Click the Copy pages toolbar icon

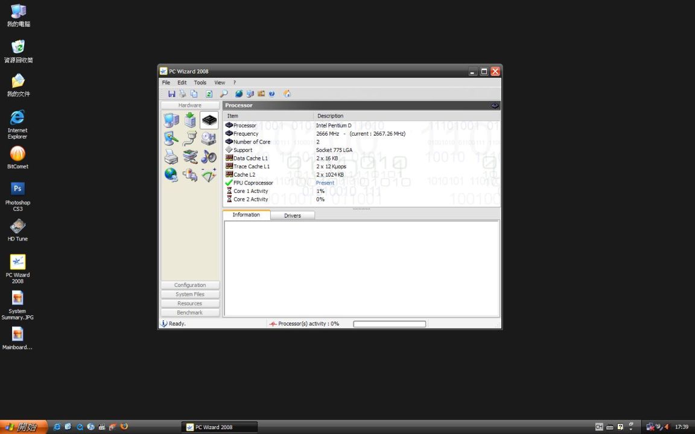click(194, 94)
